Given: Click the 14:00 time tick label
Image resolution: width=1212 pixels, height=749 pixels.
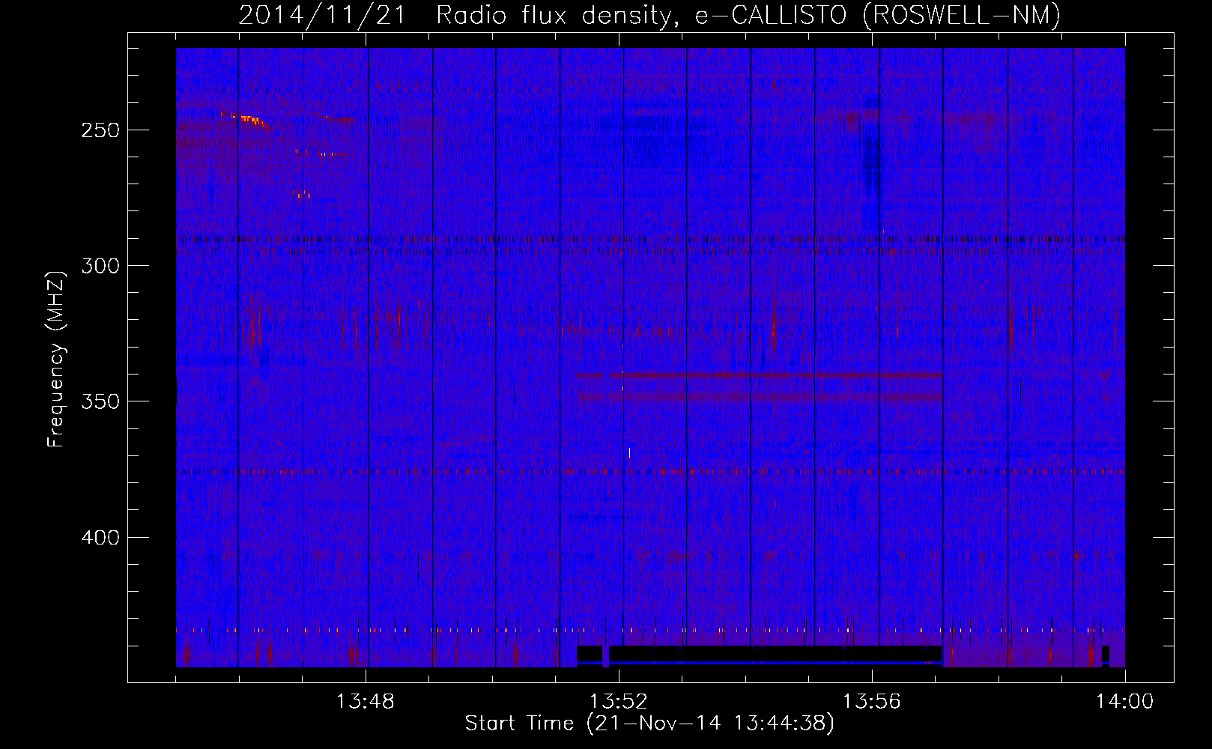Looking at the screenshot, I should [x=1124, y=702].
